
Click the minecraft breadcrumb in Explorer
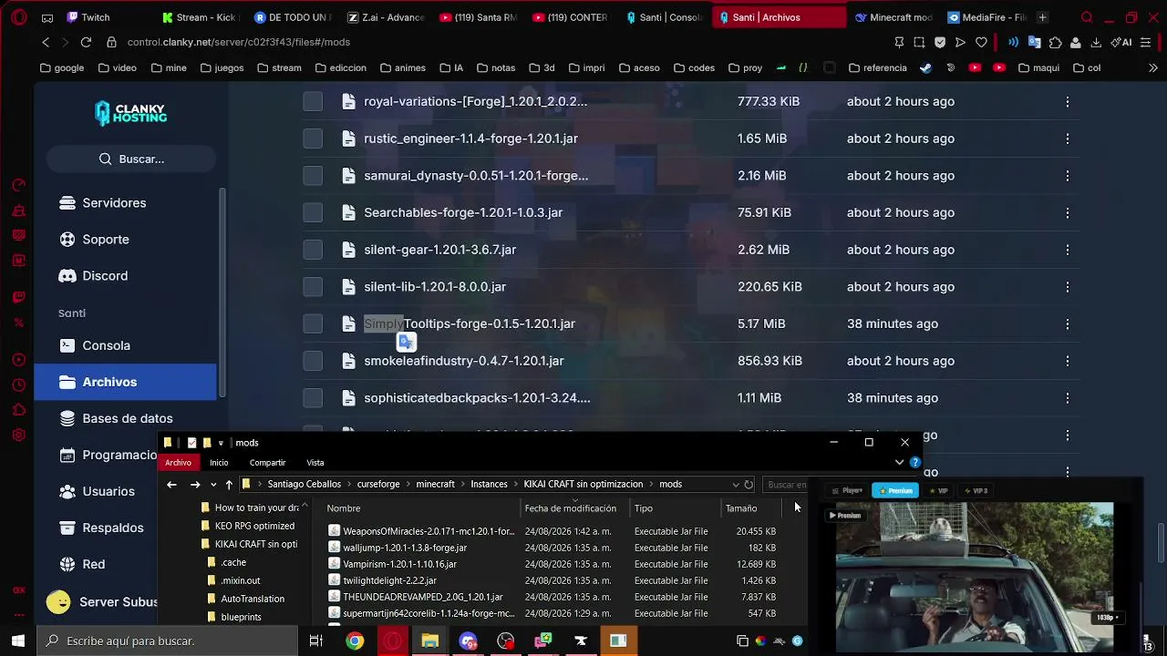435,484
